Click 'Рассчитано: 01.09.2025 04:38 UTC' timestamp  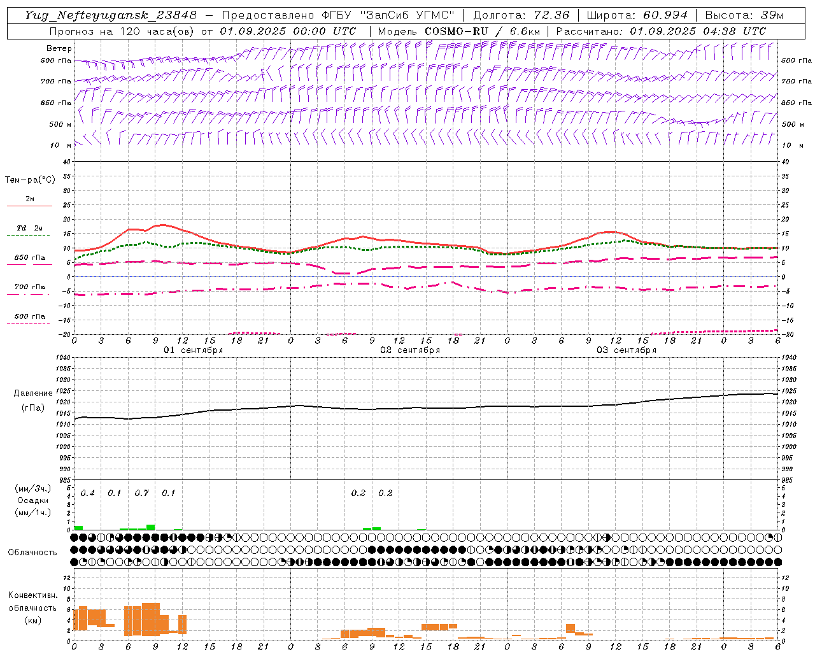[661, 31]
